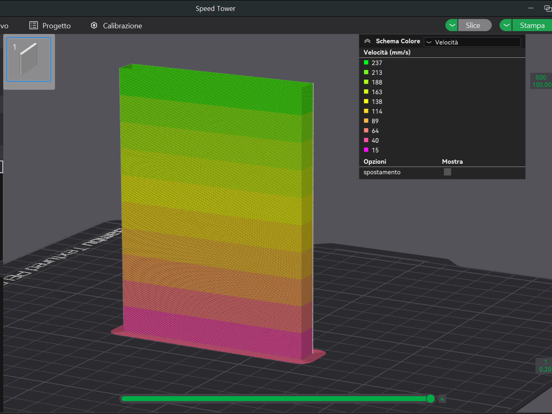The width and height of the screenshot is (552, 414).
Task: Click the 114 speed color swatch
Action: (x=366, y=111)
